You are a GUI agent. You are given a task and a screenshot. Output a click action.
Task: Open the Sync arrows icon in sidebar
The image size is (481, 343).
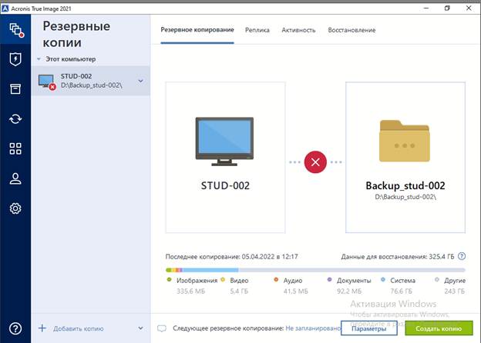coord(15,118)
